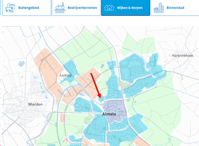Screen dimensions: 199x146
Task: Click the houses icon on Wijken & dorpen
Action: [x=109, y=8]
